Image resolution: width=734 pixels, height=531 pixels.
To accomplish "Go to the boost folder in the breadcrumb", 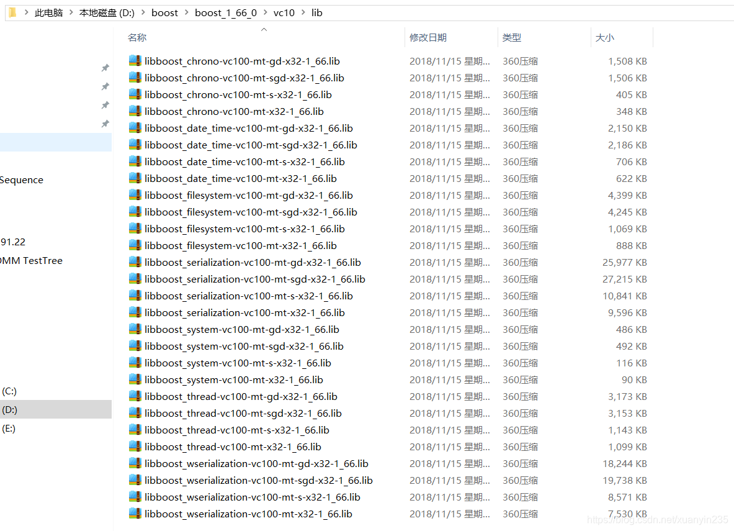I will (165, 12).
